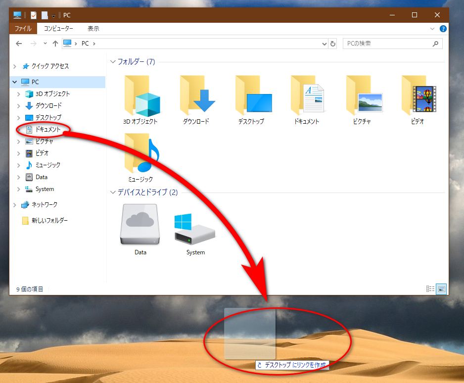
Task: Select the Data drive icon
Action: 140,225
